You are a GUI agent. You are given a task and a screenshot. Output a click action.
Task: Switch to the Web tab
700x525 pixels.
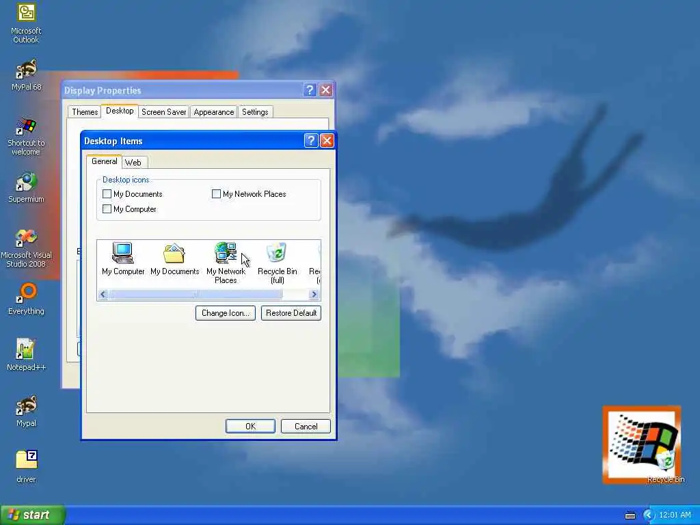pos(133,163)
